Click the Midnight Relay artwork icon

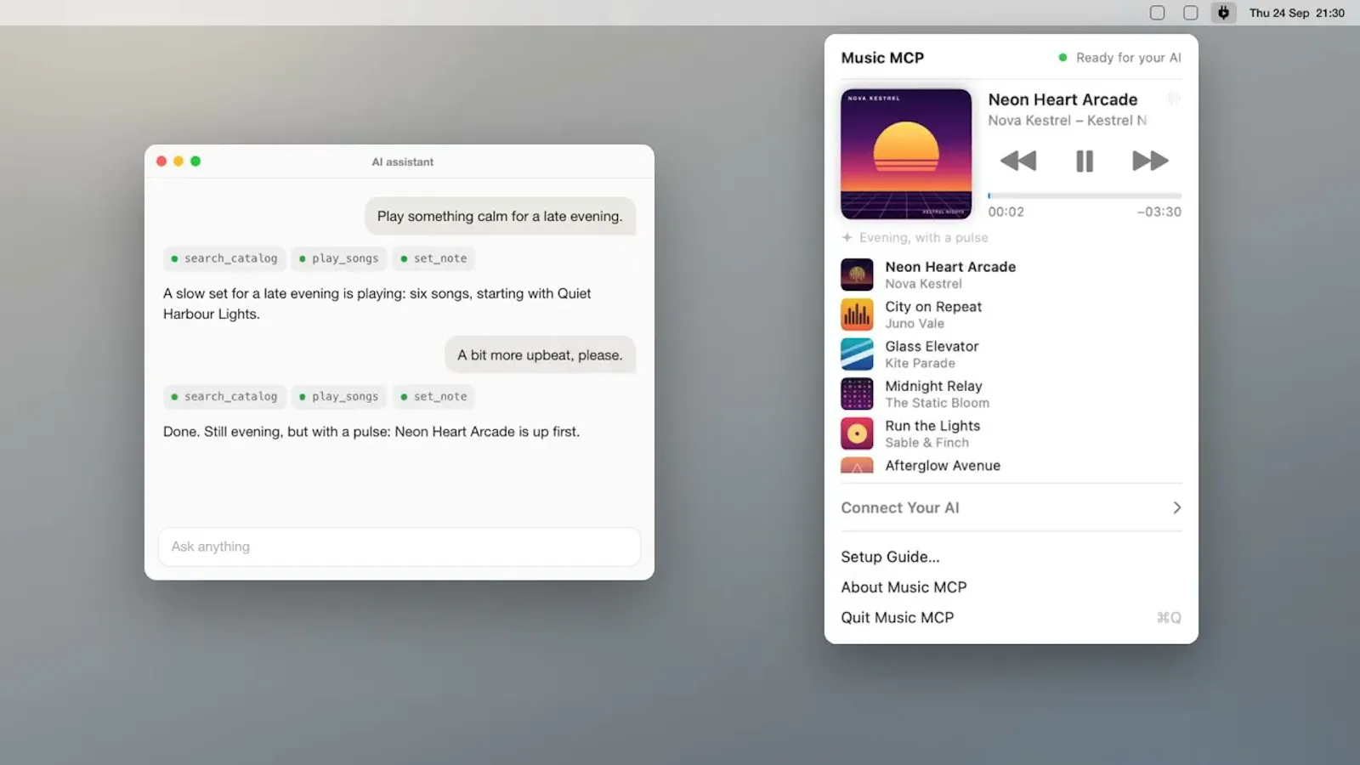[857, 394]
